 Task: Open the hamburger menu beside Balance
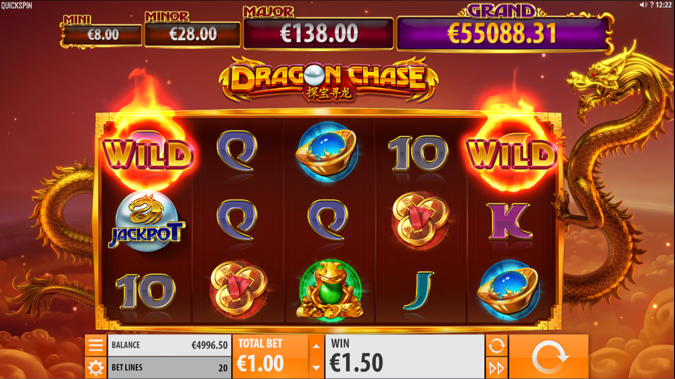click(x=96, y=345)
